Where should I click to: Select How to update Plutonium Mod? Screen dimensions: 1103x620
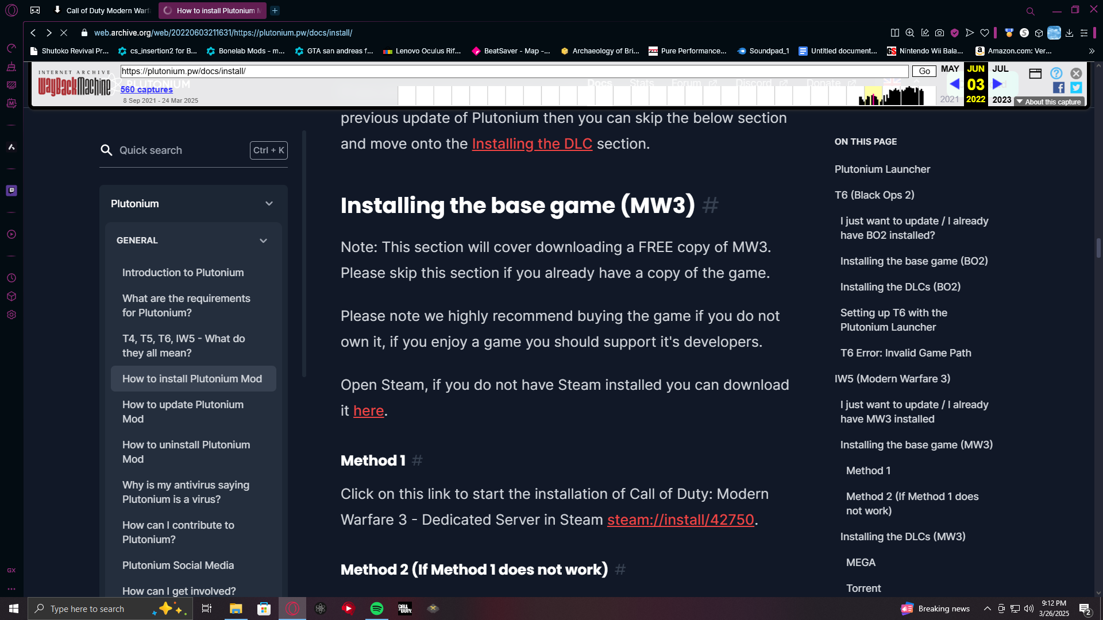183,412
